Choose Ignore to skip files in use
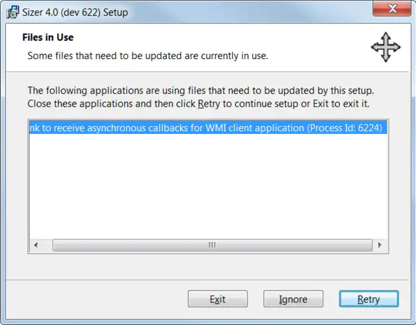This screenshot has height=325, width=416. tap(293, 299)
